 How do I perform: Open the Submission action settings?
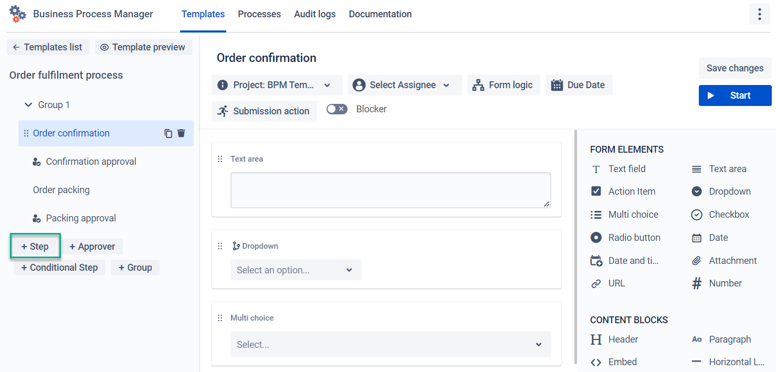[264, 111]
